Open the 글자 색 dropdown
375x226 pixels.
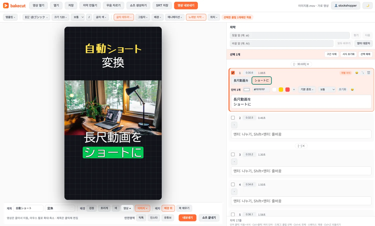pos(101,17)
